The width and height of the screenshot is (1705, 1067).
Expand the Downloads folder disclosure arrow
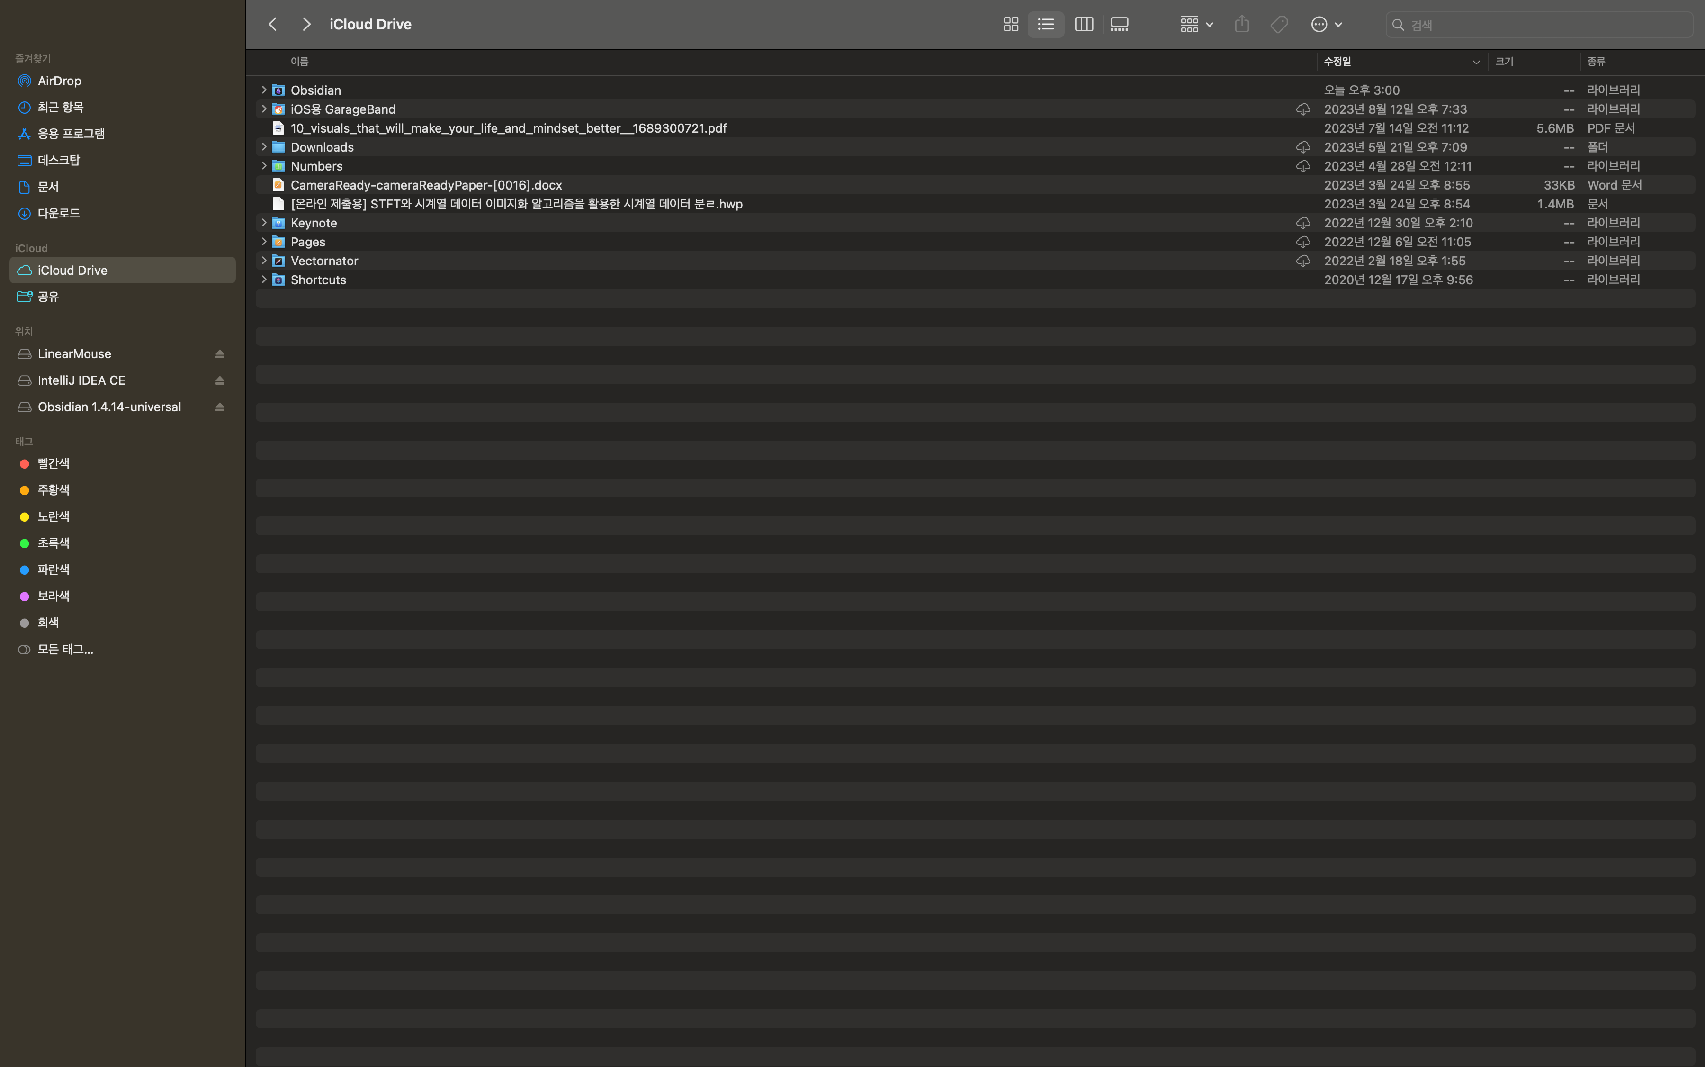coord(264,147)
